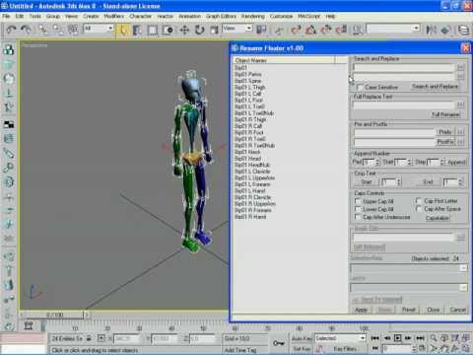Click the Mirror tool icon

point(431,30)
